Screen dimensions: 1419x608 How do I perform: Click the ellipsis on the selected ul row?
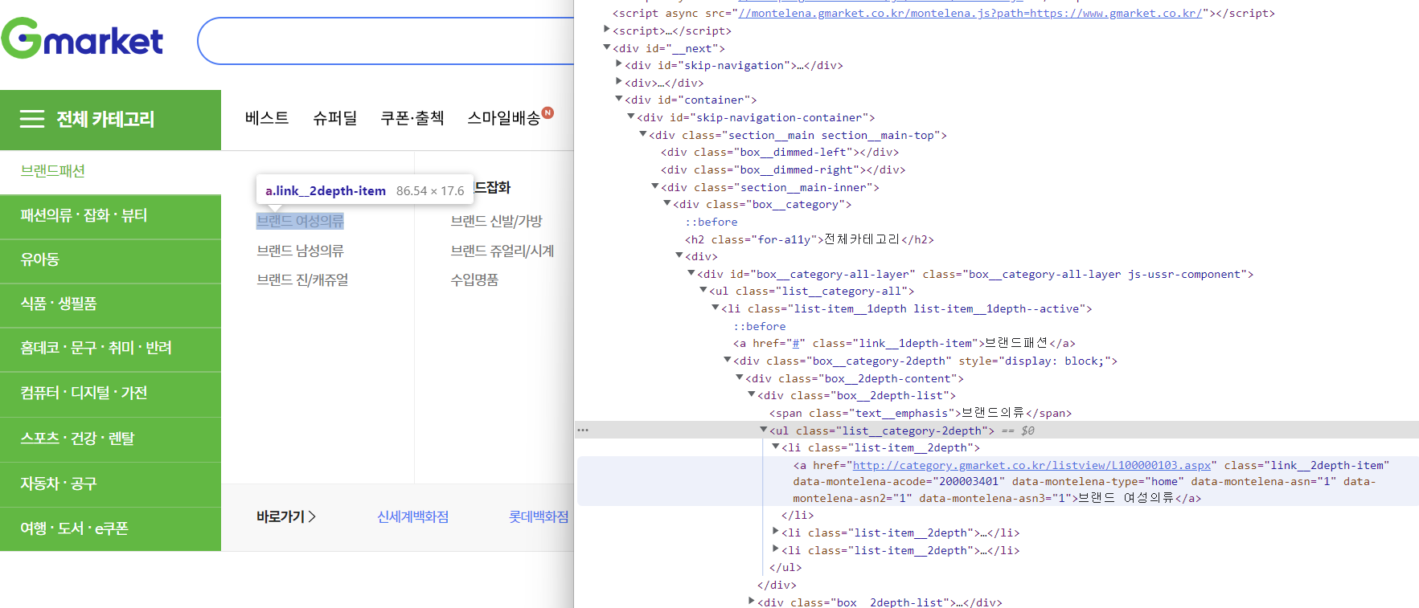click(583, 430)
